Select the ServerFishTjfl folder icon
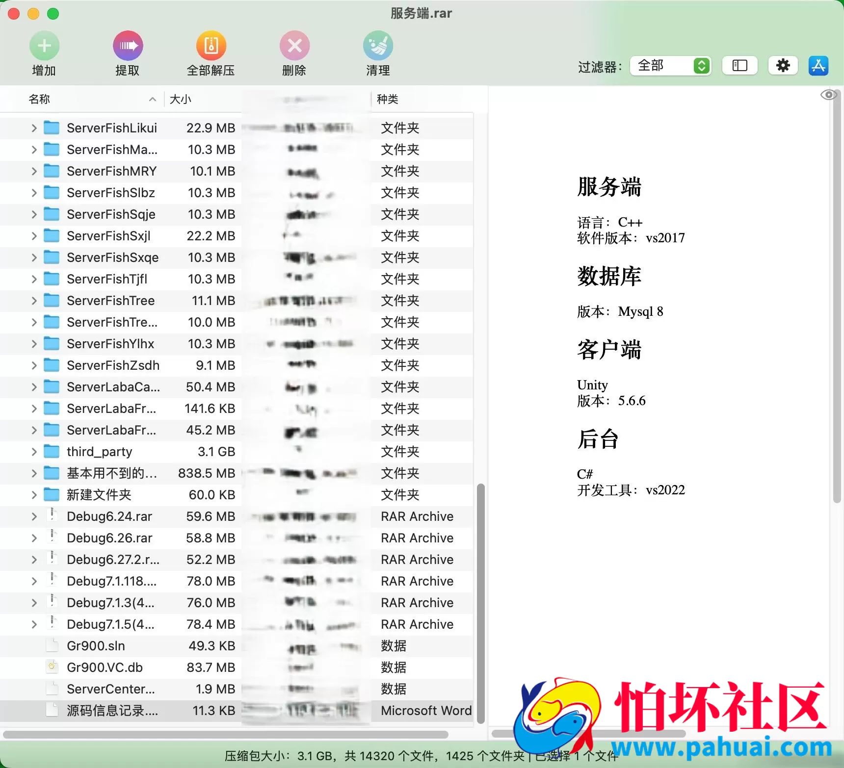This screenshot has height=768, width=844. click(x=52, y=279)
